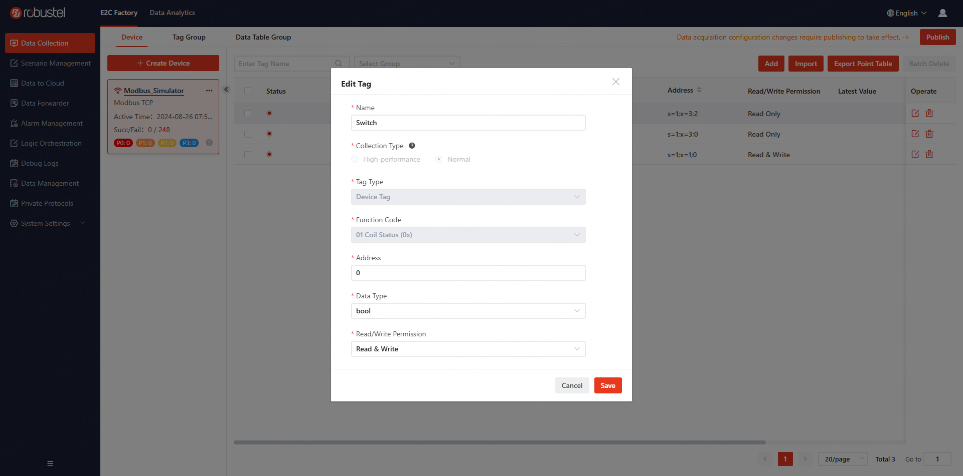The width and height of the screenshot is (963, 476).
Task: Open the Modbus_Simulator three-dot options menu
Action: pyautogui.click(x=209, y=91)
